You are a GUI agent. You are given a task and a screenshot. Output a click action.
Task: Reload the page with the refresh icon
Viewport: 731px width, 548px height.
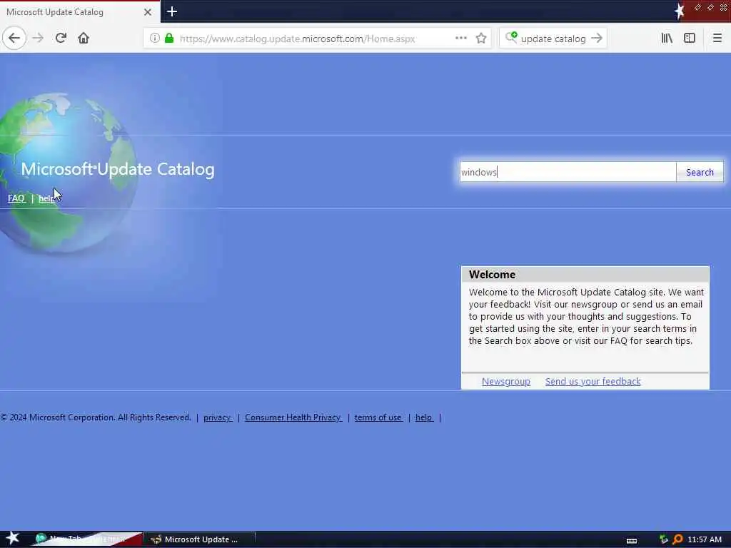pyautogui.click(x=61, y=39)
